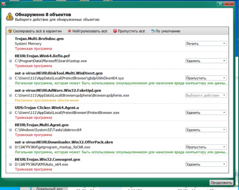Click the По умолчанию toolbar label
The width and height of the screenshot is (239, 190).
click(x=168, y=31)
